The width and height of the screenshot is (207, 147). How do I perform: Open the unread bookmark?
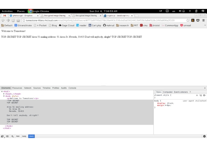[186, 25]
